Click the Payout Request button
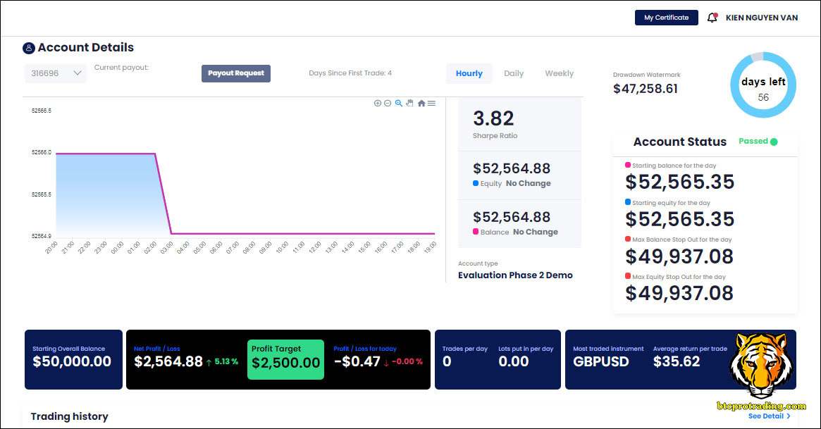The image size is (821, 429). tap(236, 73)
